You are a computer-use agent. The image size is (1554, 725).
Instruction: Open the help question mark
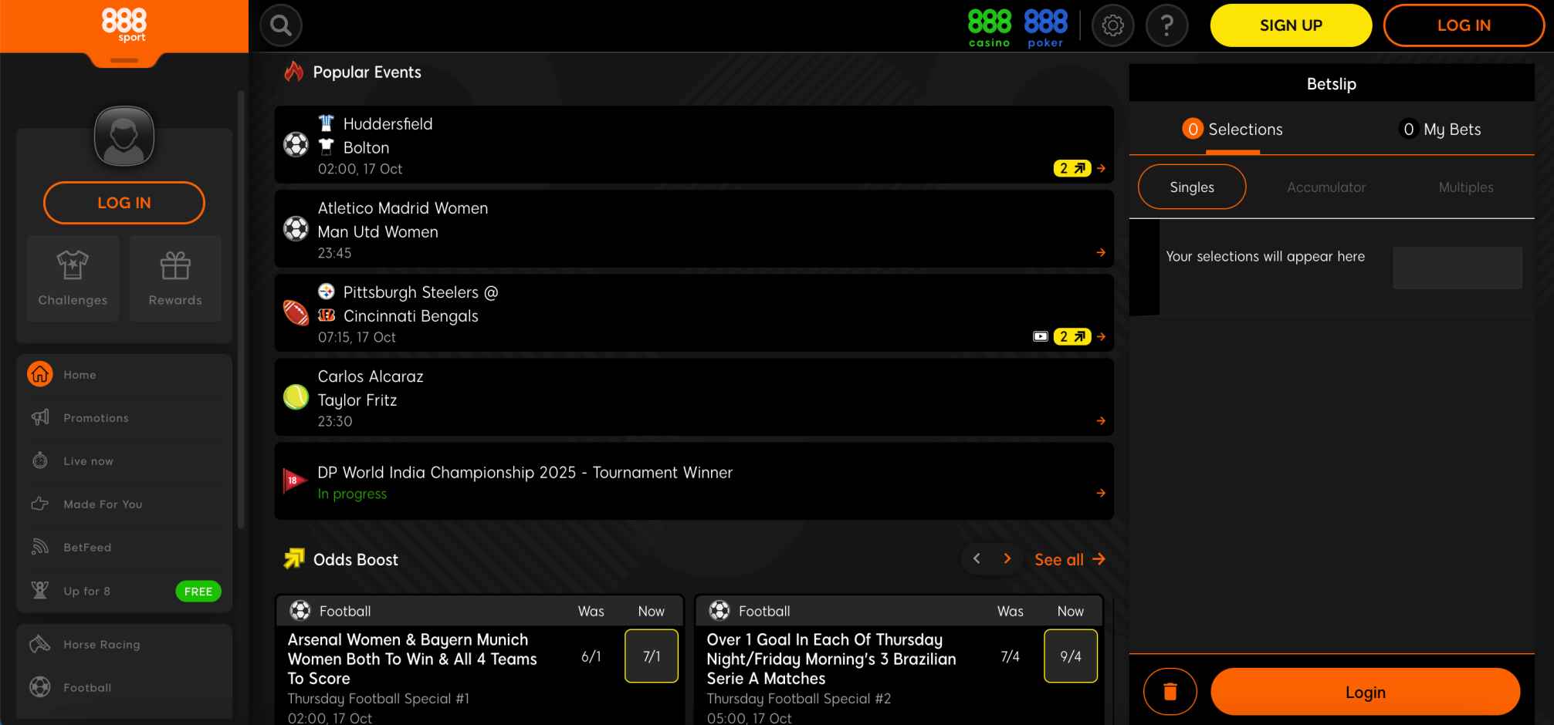tap(1167, 25)
